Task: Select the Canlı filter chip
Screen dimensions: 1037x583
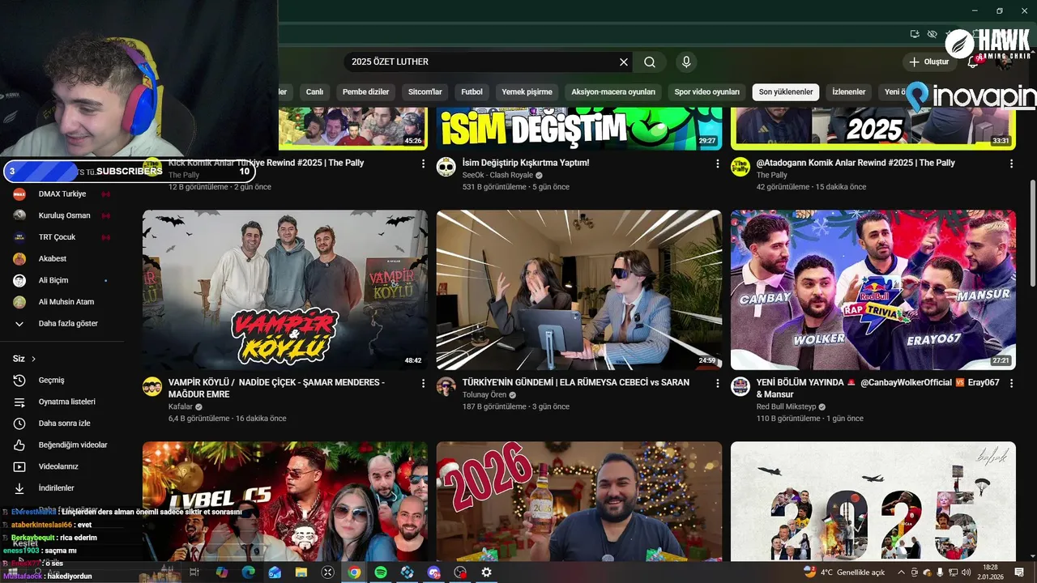Action: click(314, 92)
